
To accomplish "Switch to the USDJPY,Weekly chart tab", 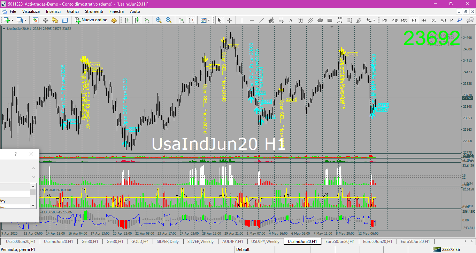I will pyautogui.click(x=265, y=241).
